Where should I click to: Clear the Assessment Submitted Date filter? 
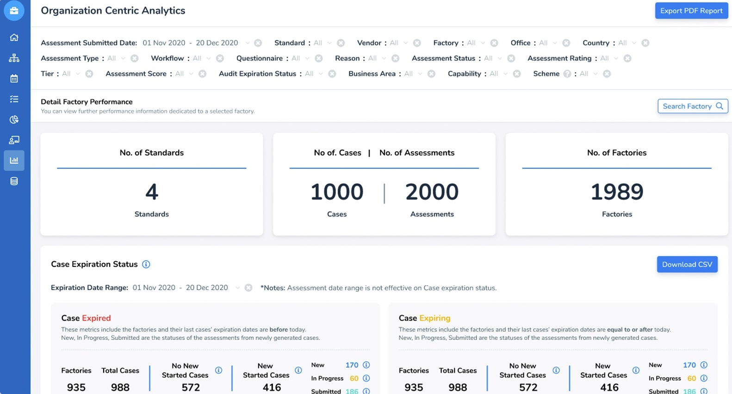258,43
